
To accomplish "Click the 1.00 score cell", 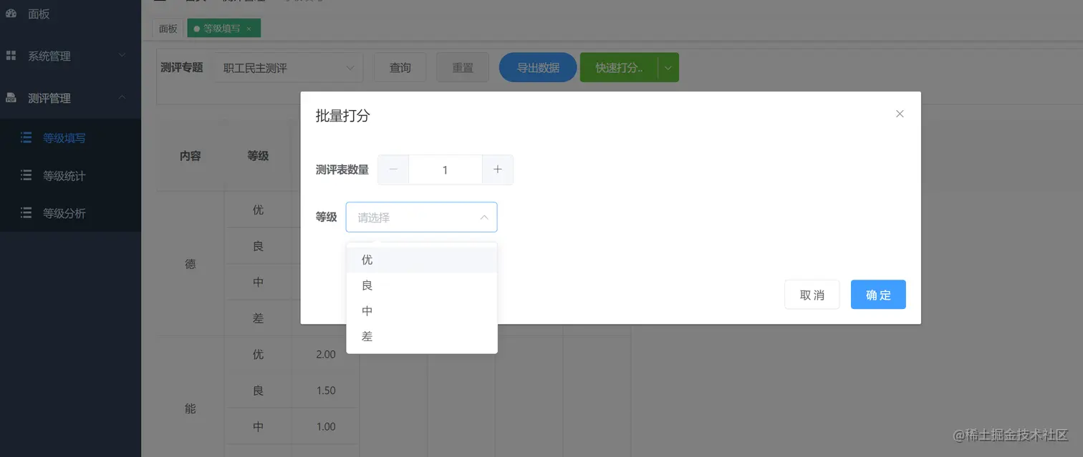I will click(x=325, y=426).
